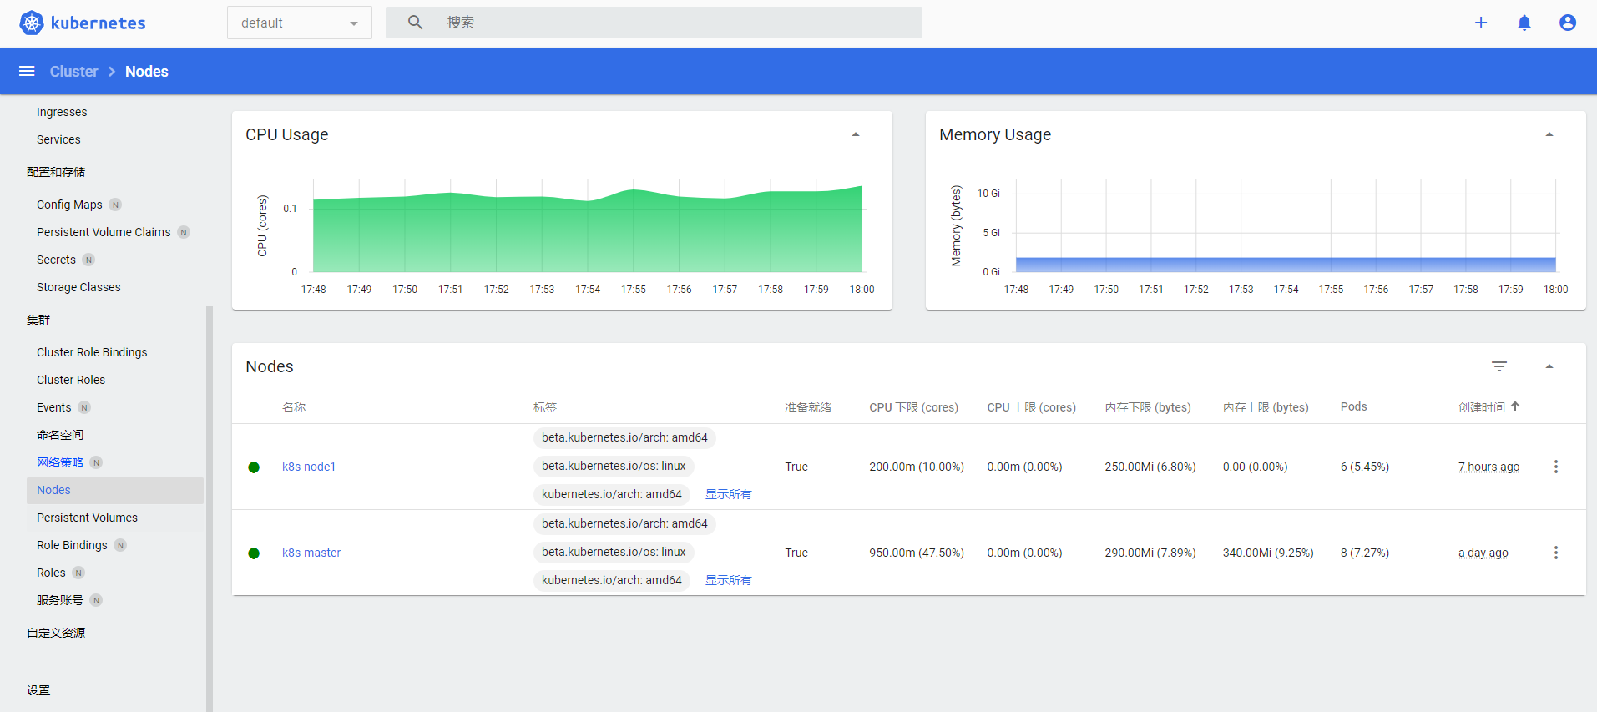Open Config Maps in sidebar
The image size is (1597, 712).
point(69,205)
